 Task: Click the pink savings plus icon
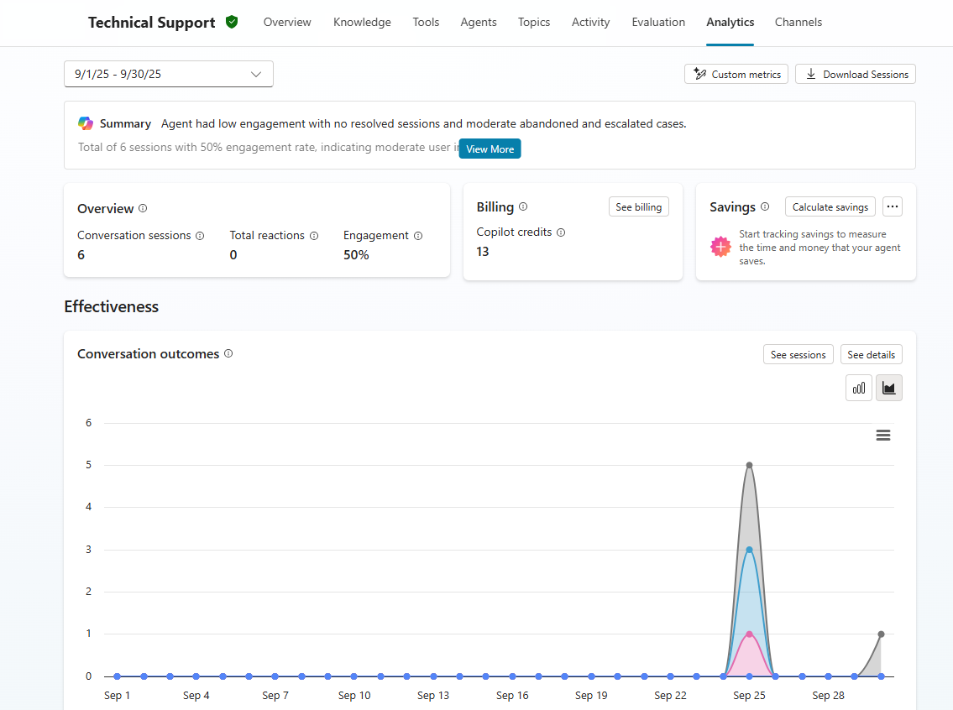(x=720, y=247)
